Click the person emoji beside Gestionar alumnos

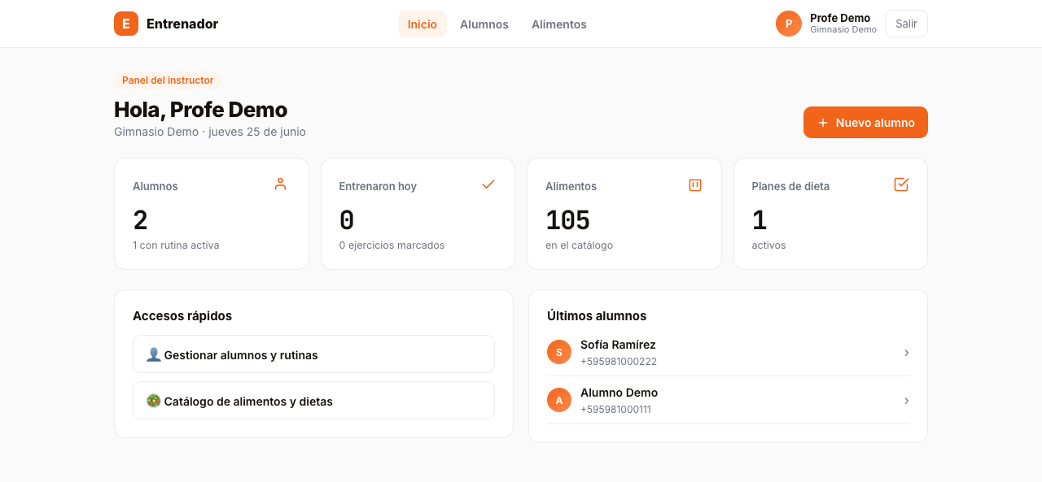tap(154, 354)
